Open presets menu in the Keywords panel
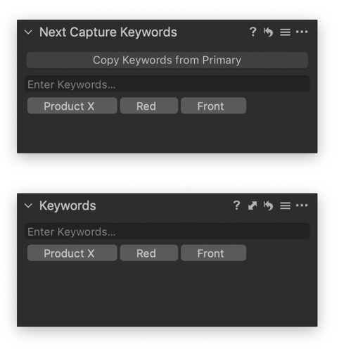This screenshot has height=361, width=339. (x=285, y=205)
